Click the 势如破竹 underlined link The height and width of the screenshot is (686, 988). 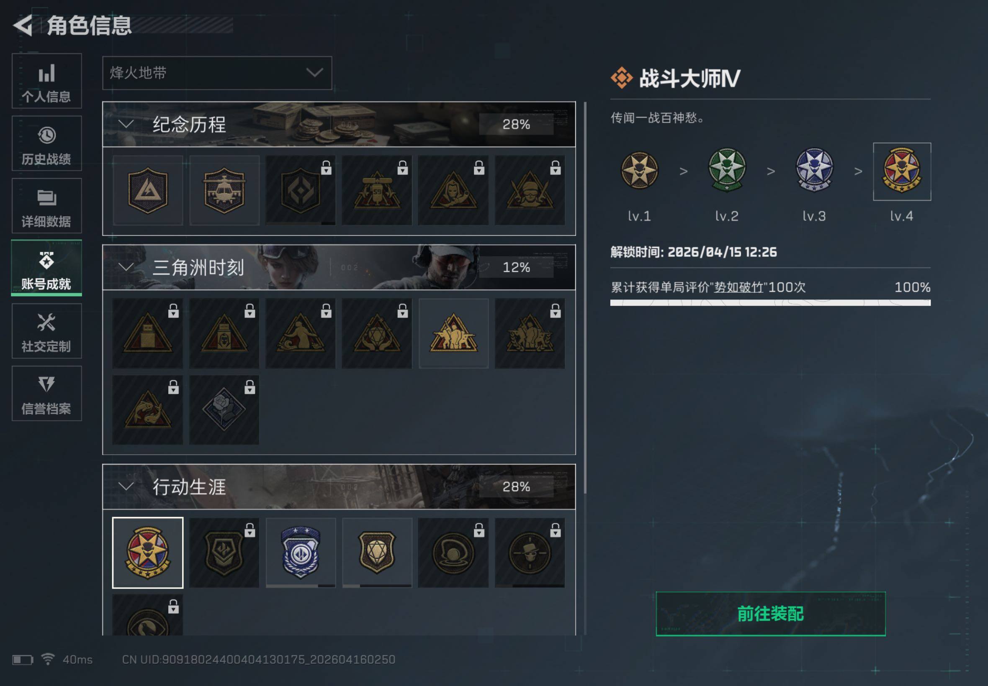[738, 287]
